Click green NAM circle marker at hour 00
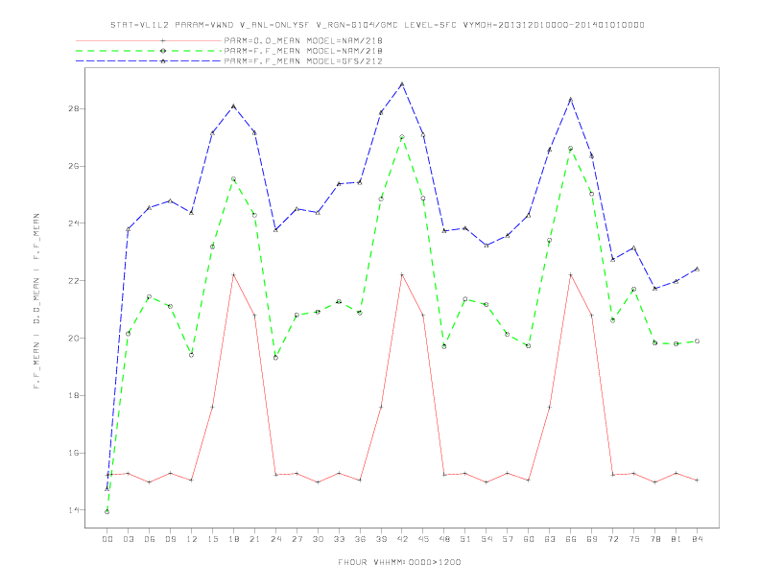Screen dimensions: 760x587 tap(107, 512)
